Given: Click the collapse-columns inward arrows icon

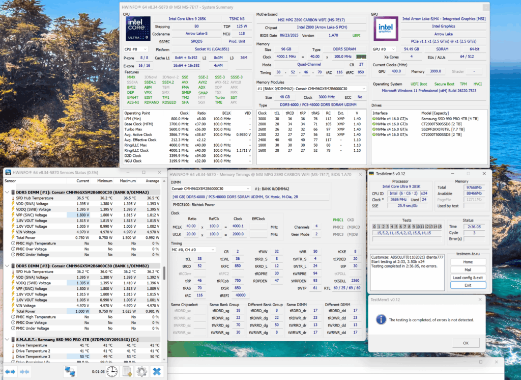Looking at the screenshot, I should click(x=24, y=372).
